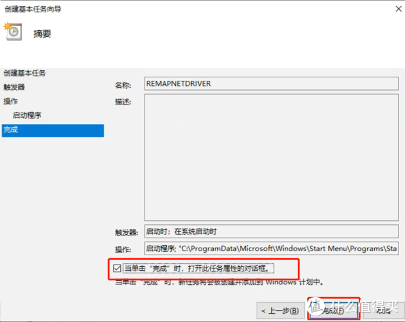405x322 pixels.
Task: Close the 创建基本任务向导 dialog
Action: 398,9
